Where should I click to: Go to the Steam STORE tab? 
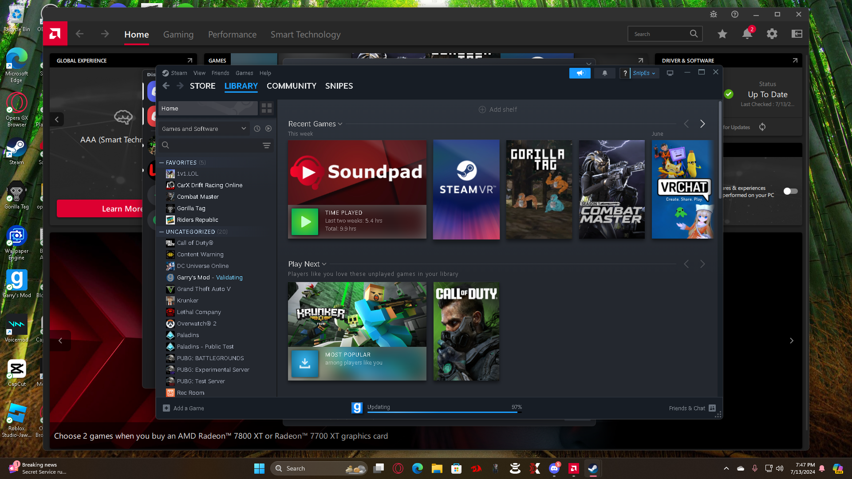[203, 86]
